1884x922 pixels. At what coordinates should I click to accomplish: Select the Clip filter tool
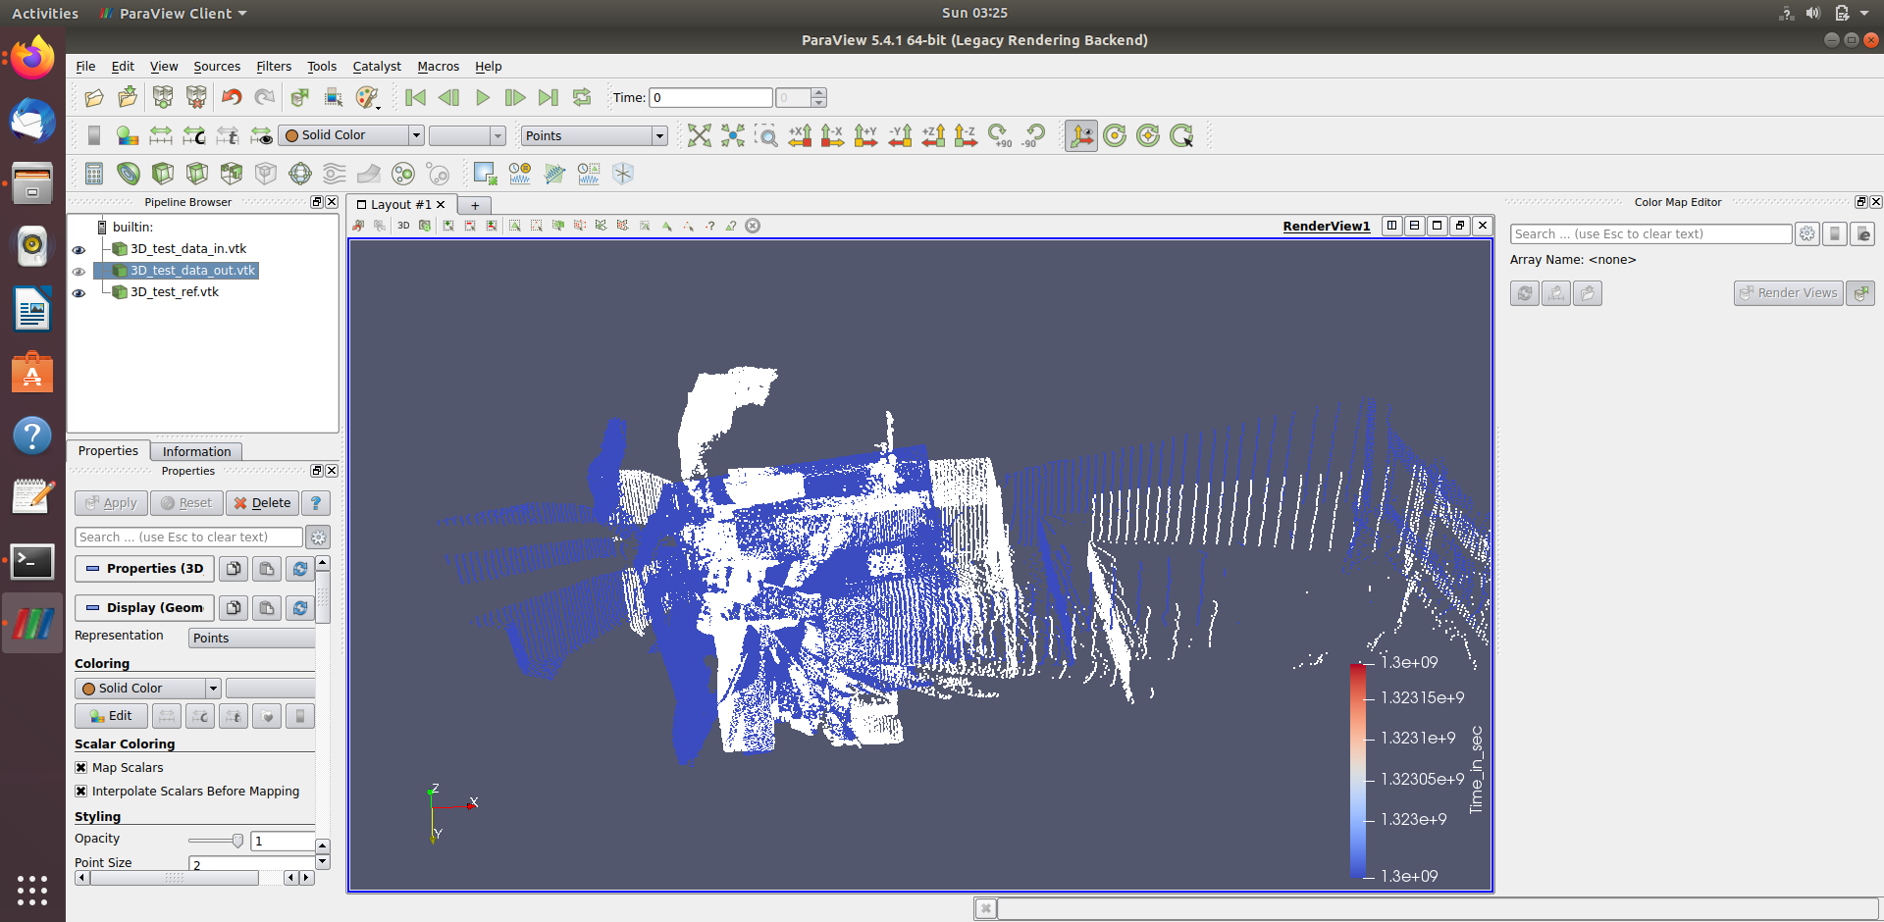point(163,174)
